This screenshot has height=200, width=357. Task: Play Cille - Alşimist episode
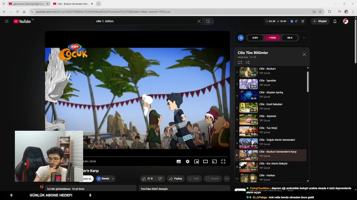[271, 119]
